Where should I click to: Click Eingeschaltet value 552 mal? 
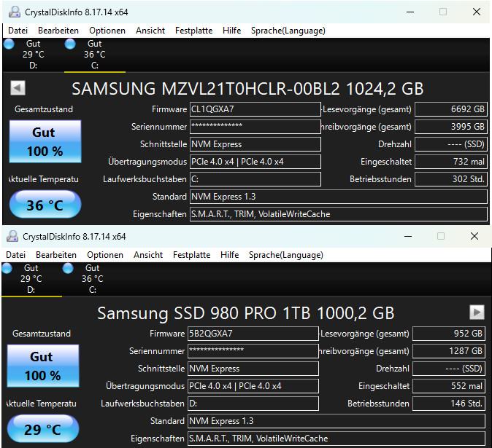pos(449,386)
